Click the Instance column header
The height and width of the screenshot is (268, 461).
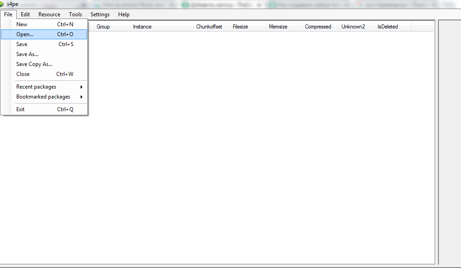pos(142,27)
